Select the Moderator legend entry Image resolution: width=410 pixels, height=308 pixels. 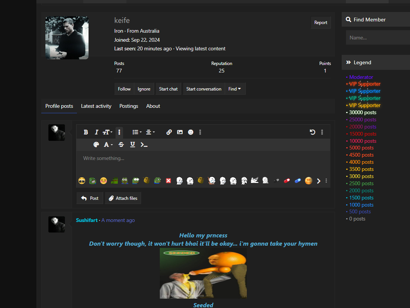point(361,77)
